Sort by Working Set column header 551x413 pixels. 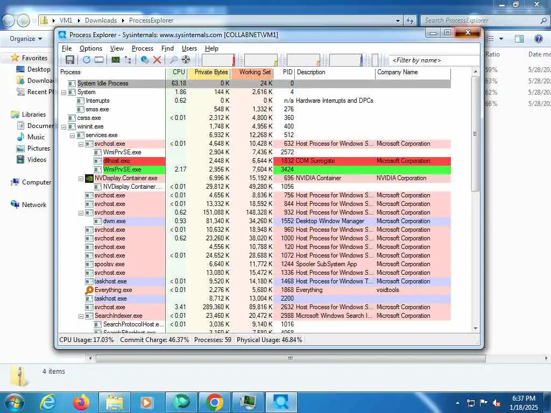(x=252, y=72)
